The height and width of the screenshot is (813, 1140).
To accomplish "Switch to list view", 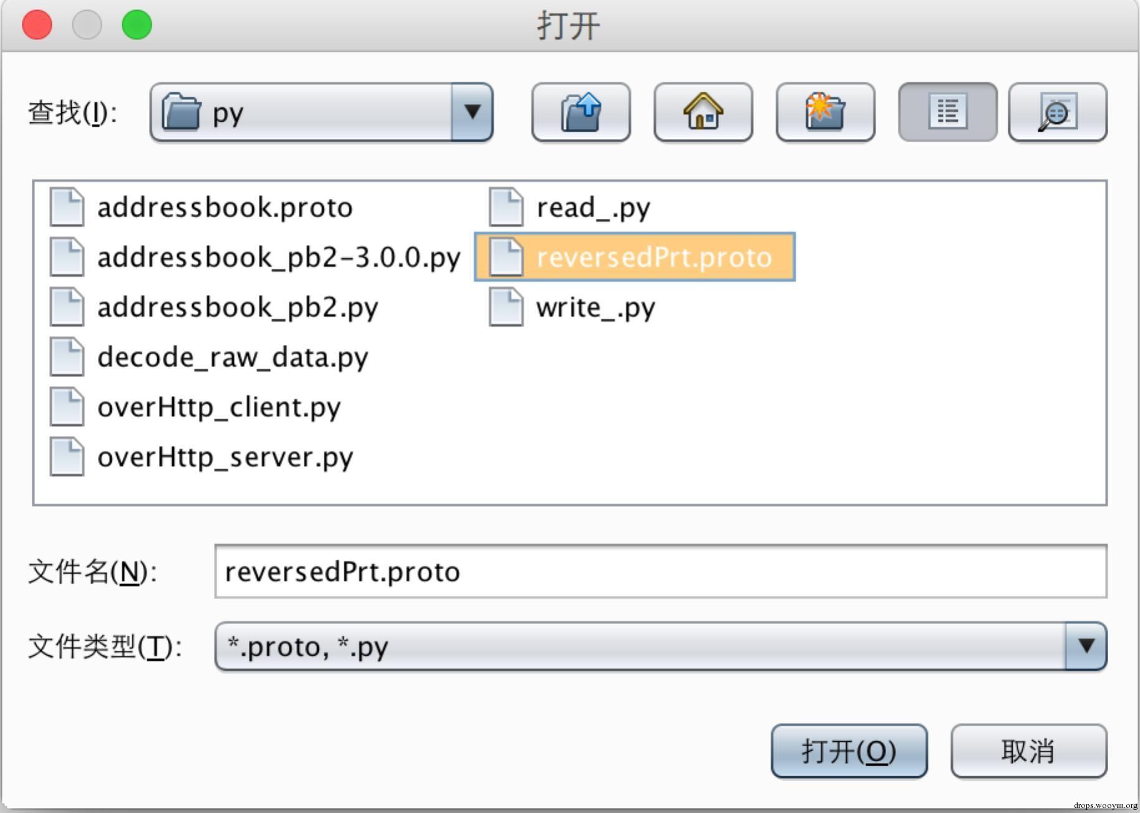I will coord(947,113).
